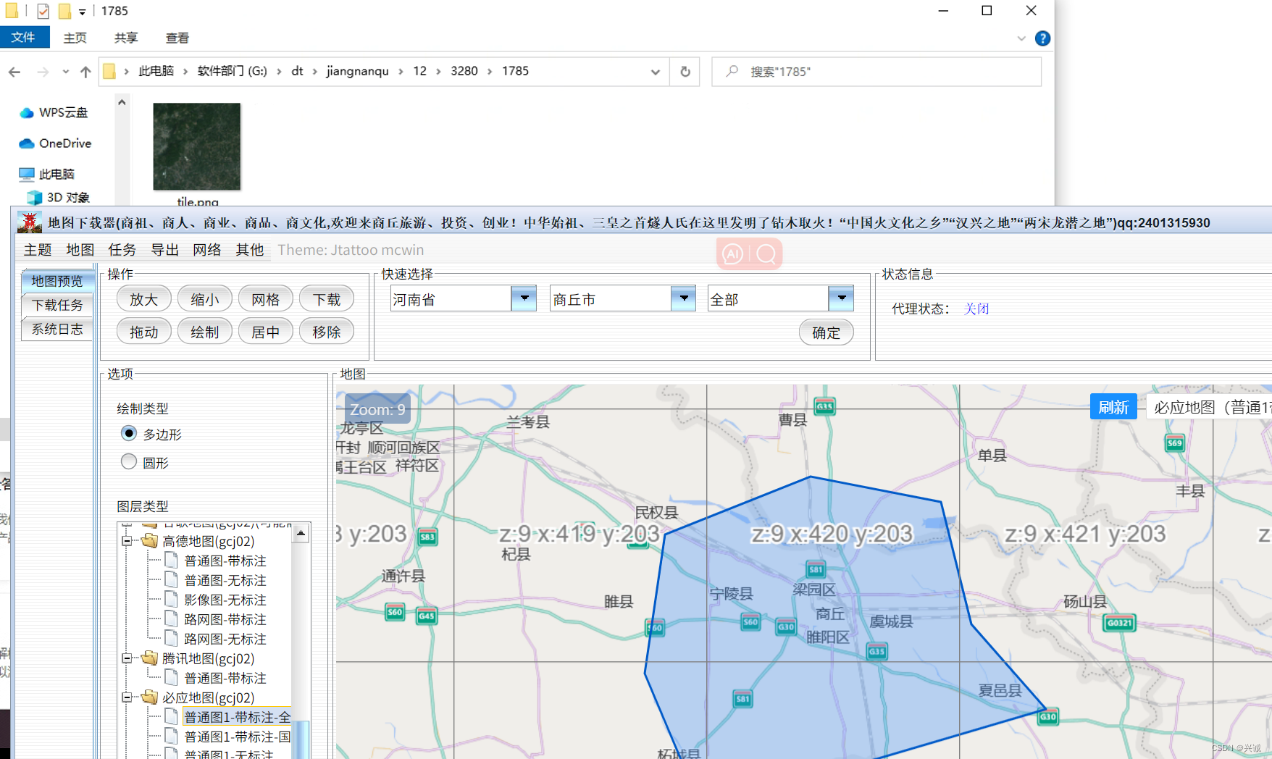
Task: Expand the Explorer ribbon chevron
Action: (x=1021, y=38)
